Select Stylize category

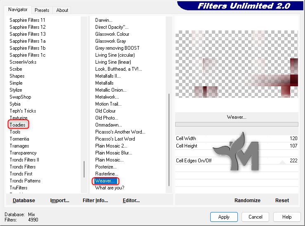pos(16,90)
